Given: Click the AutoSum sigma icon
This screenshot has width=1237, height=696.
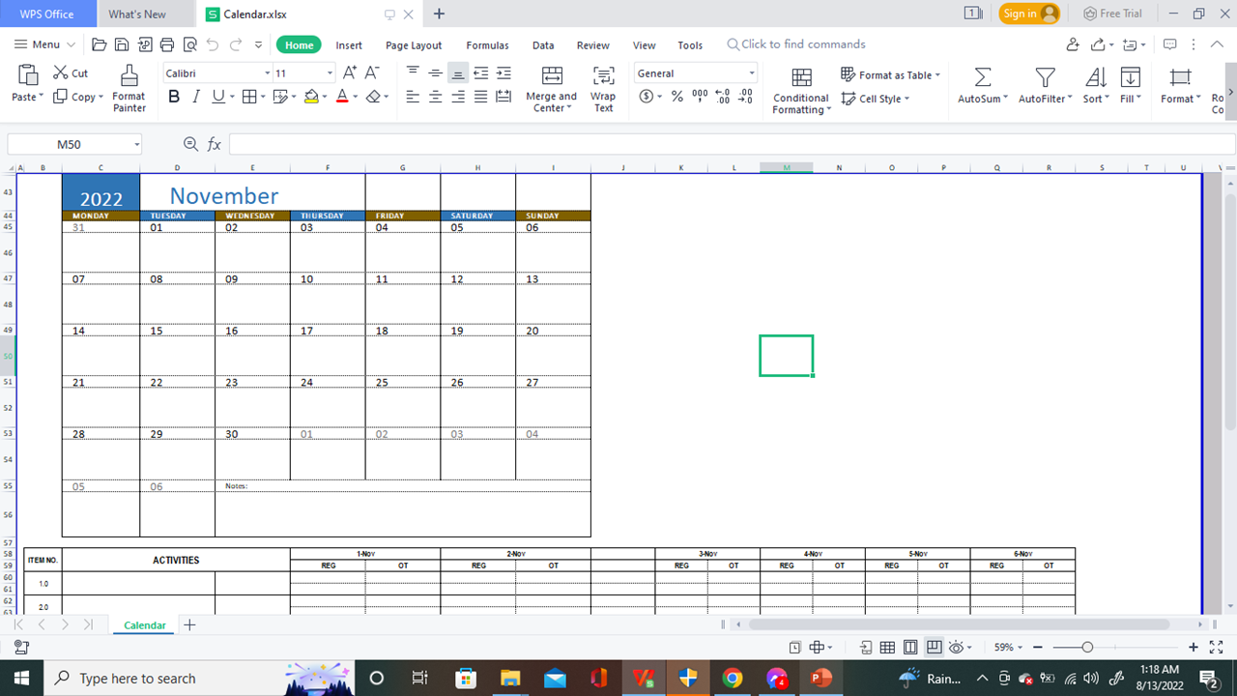Looking at the screenshot, I should pos(982,77).
